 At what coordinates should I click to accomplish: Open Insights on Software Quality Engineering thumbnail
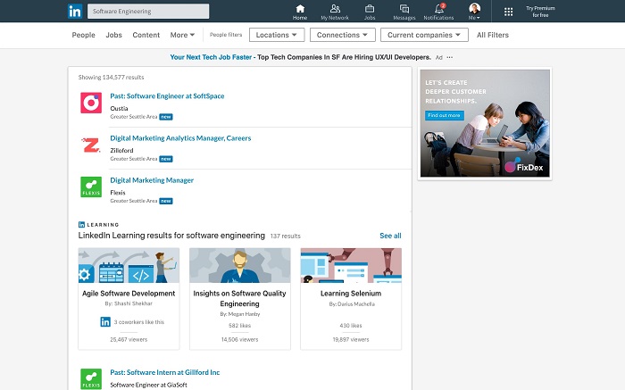[240, 265]
